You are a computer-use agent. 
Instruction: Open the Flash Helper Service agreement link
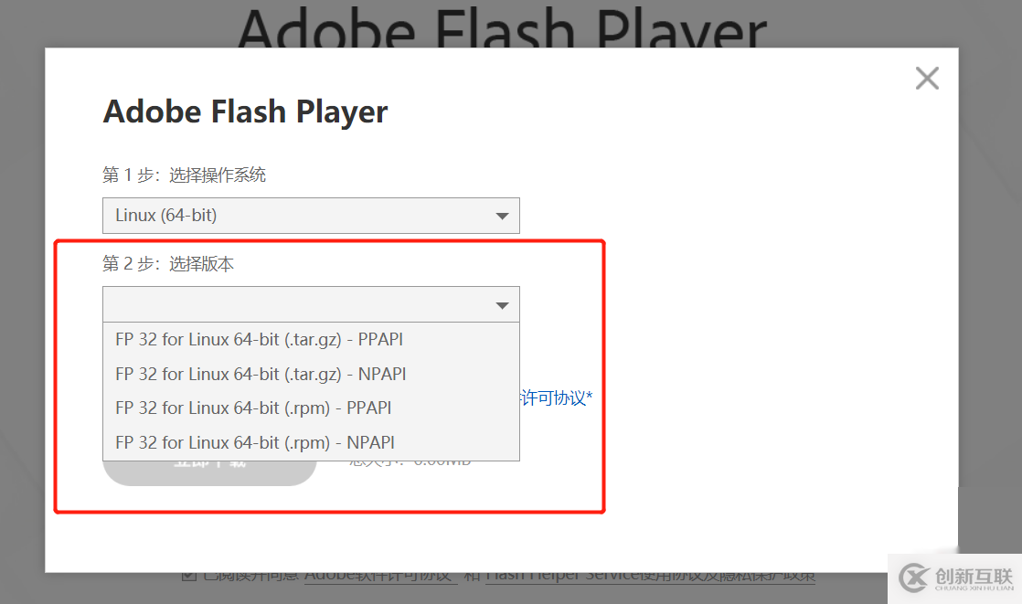(x=650, y=578)
